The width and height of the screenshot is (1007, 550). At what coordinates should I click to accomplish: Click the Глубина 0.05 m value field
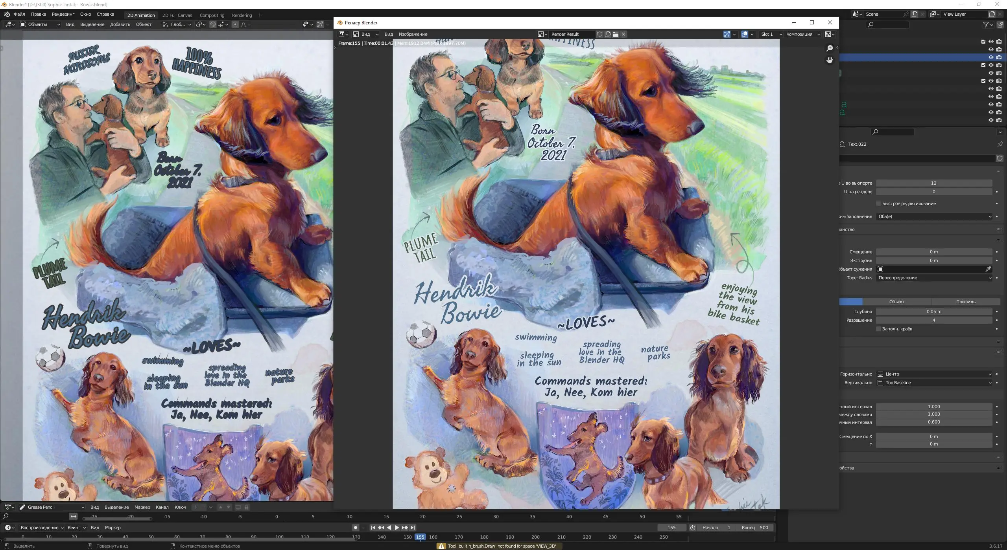point(933,312)
